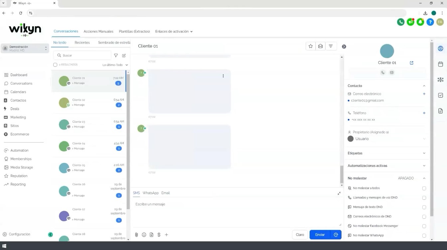
Task: Click the Claro clear button
Action: (300, 235)
